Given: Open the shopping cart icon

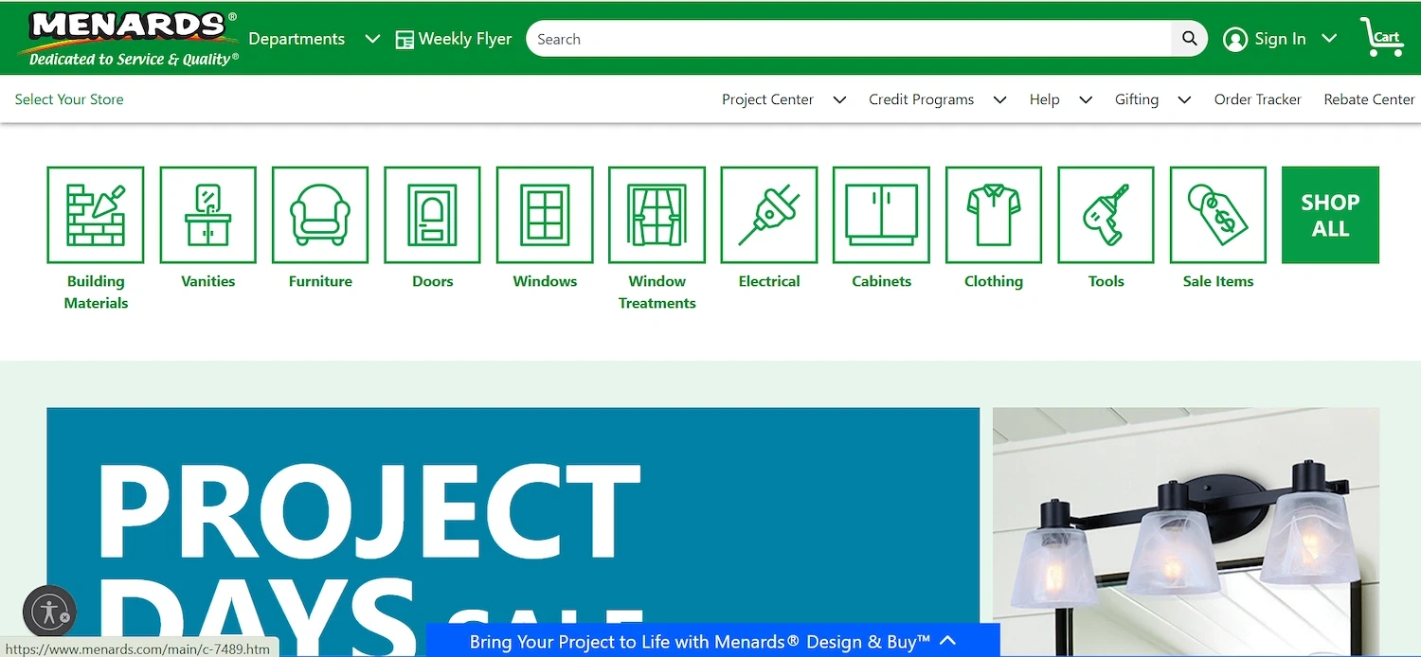Looking at the screenshot, I should pyautogui.click(x=1382, y=37).
